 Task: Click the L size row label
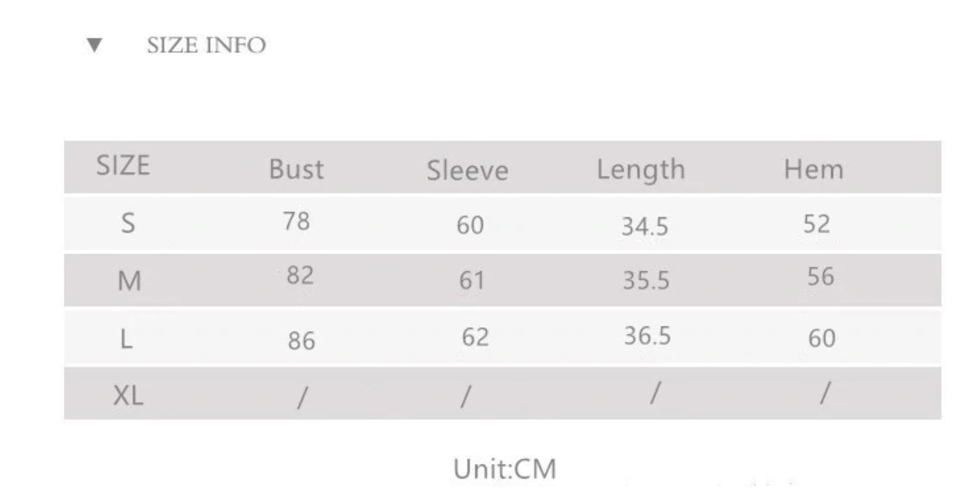click(127, 339)
